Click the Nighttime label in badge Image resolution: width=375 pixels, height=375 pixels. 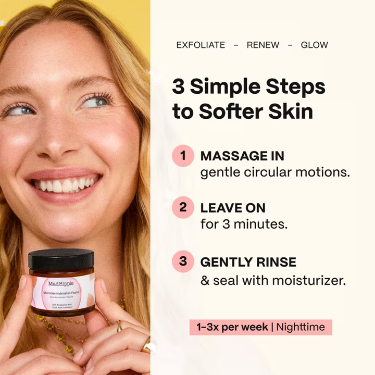(301, 327)
